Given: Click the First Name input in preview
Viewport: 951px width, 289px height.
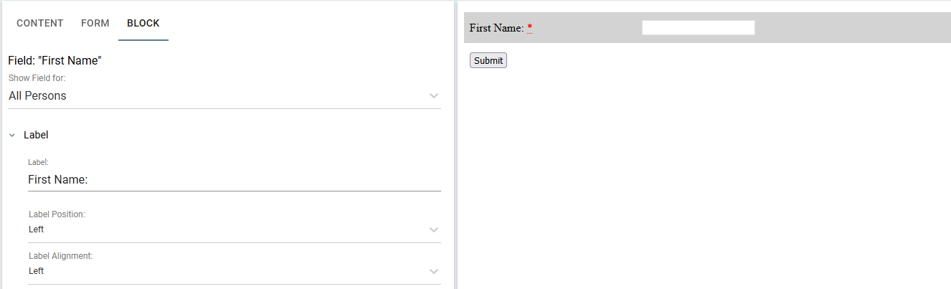Looking at the screenshot, I should point(699,28).
